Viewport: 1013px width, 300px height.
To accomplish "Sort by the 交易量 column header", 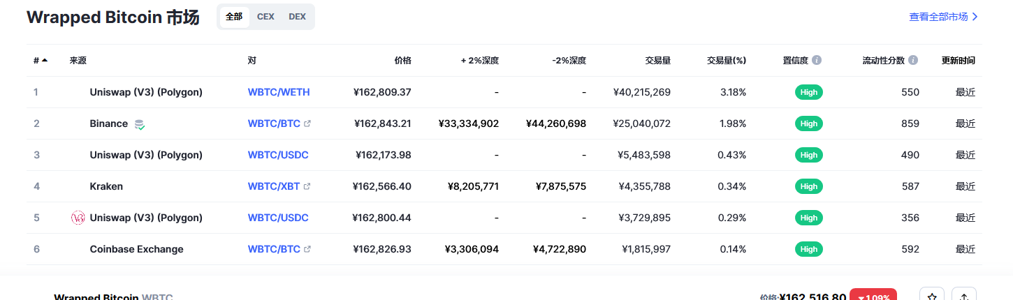I will tap(658, 61).
